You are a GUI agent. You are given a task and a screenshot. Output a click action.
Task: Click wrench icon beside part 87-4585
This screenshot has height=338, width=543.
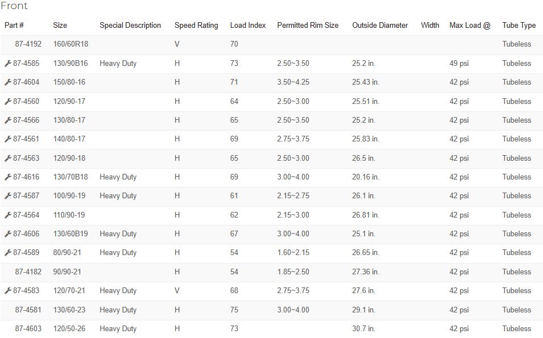coord(7,63)
